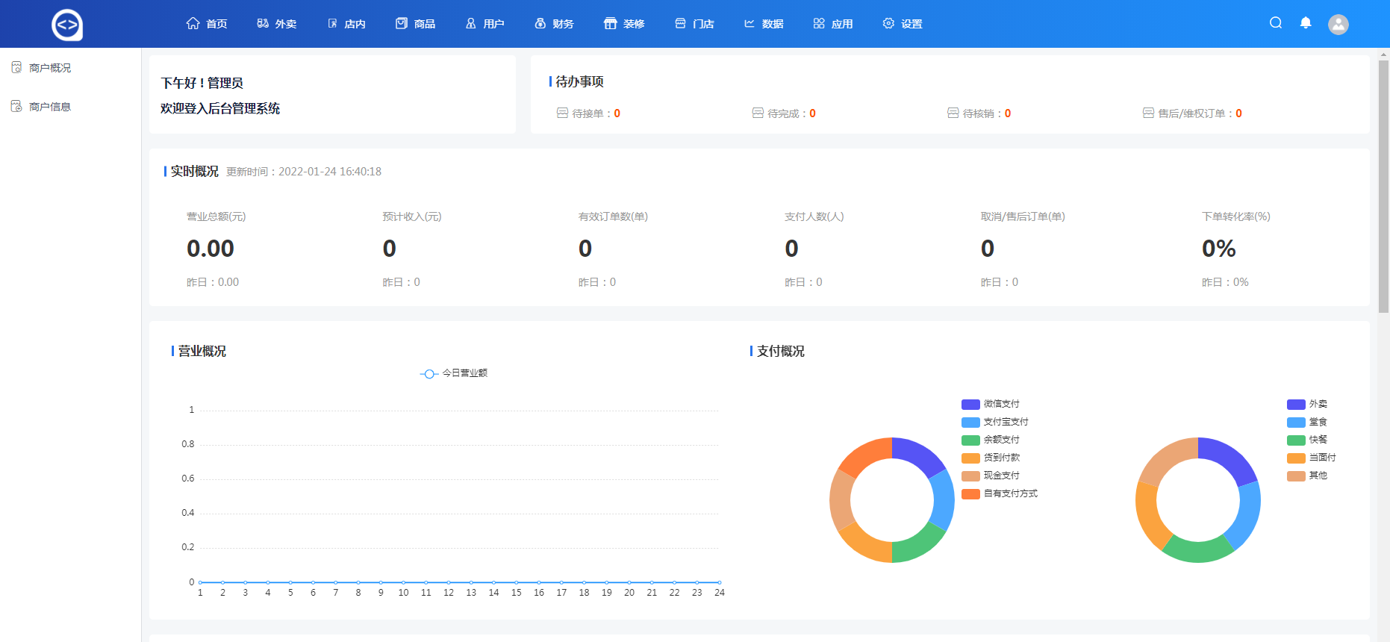
Task: Open the 外卖 menu label
Action: [x=286, y=24]
